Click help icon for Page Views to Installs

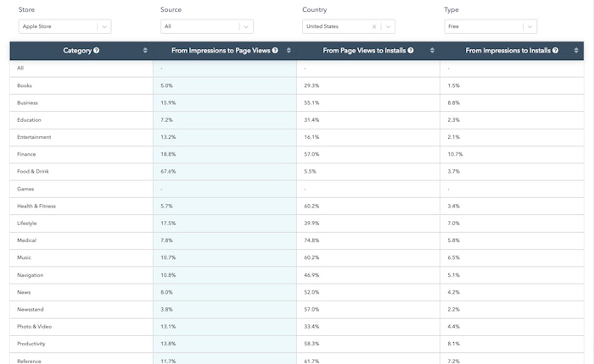(411, 51)
